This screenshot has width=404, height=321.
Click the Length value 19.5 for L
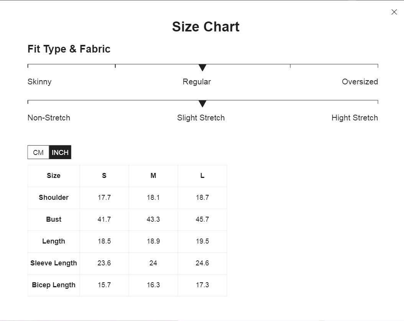pyautogui.click(x=202, y=241)
